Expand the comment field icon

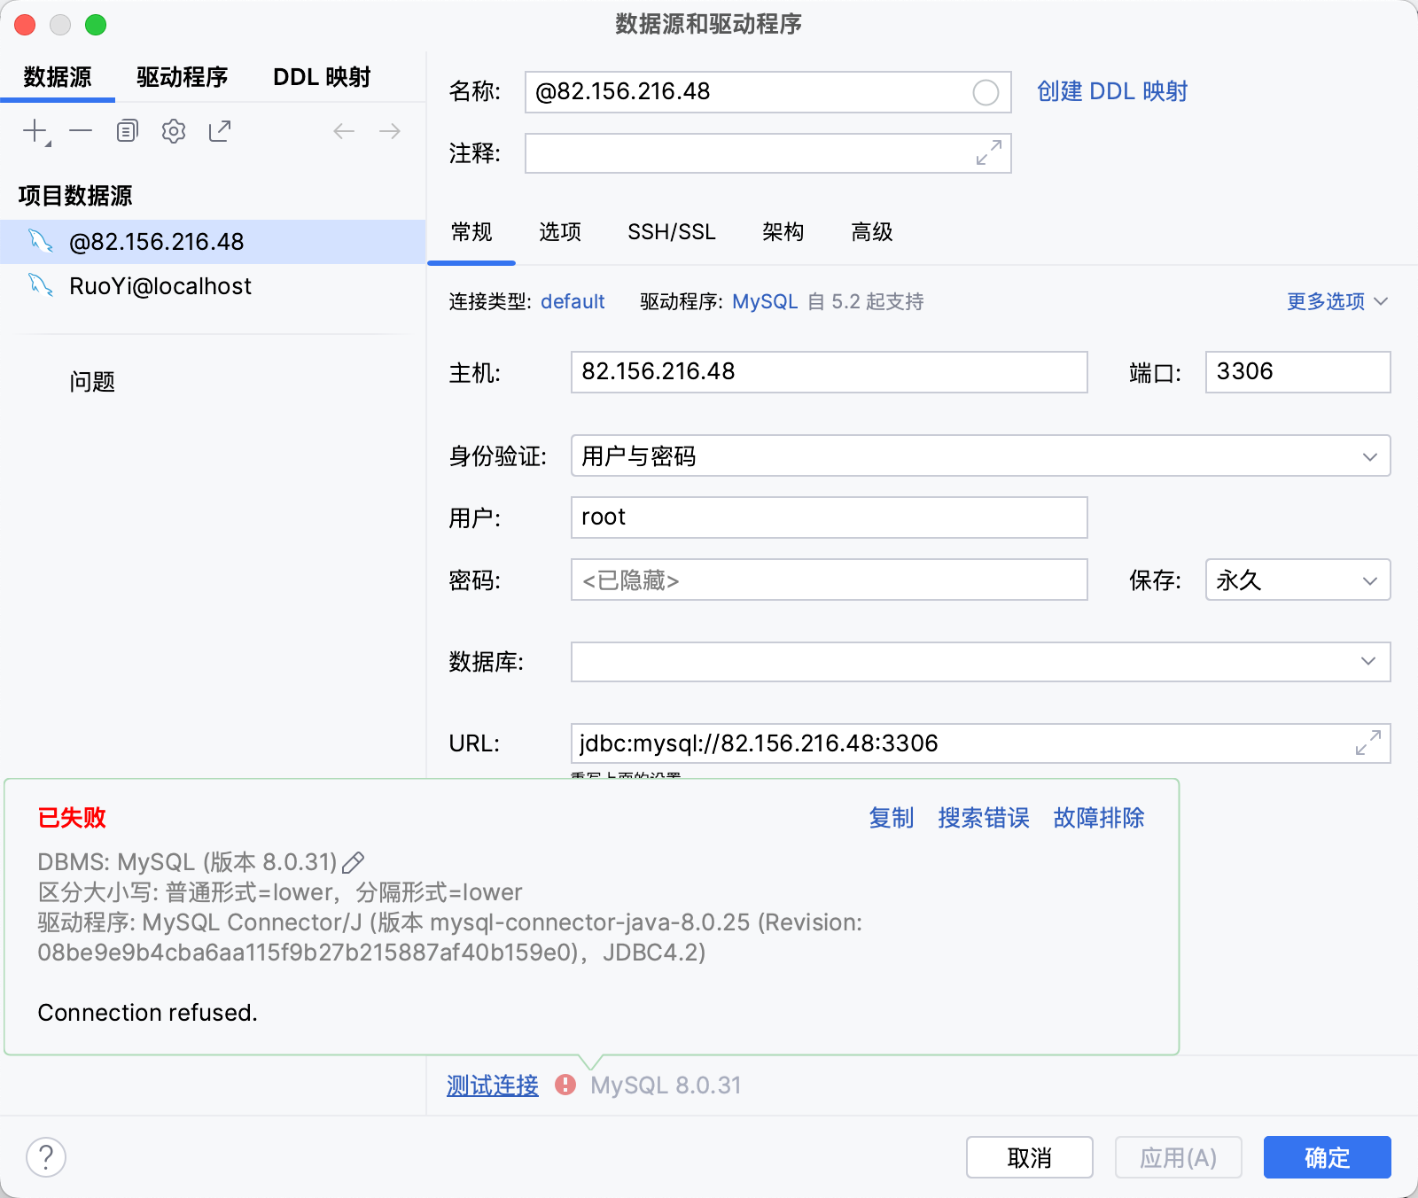click(x=989, y=152)
